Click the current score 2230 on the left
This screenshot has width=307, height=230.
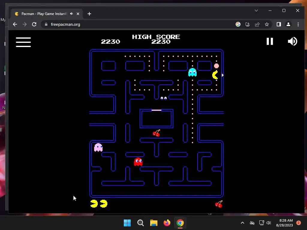pos(110,41)
